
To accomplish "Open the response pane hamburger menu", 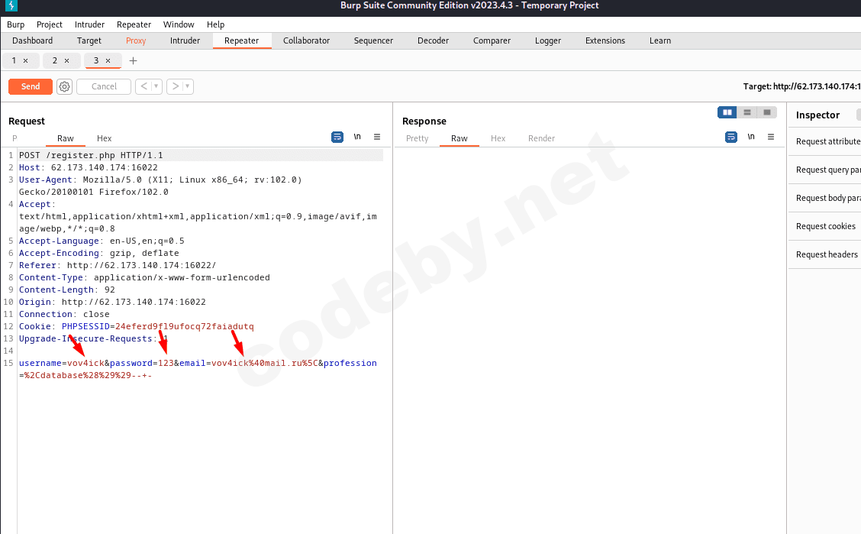I will tap(771, 137).
